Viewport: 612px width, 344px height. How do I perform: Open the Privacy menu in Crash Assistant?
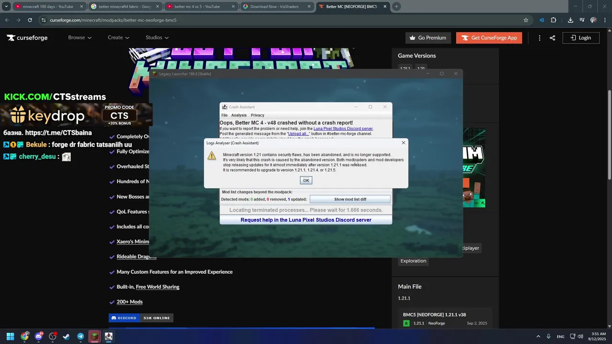click(257, 115)
